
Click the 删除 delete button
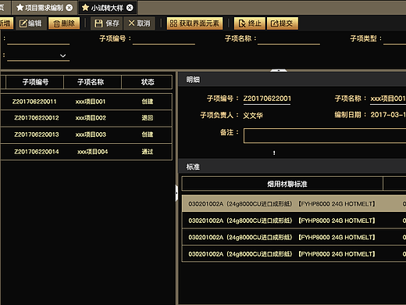click(x=64, y=23)
